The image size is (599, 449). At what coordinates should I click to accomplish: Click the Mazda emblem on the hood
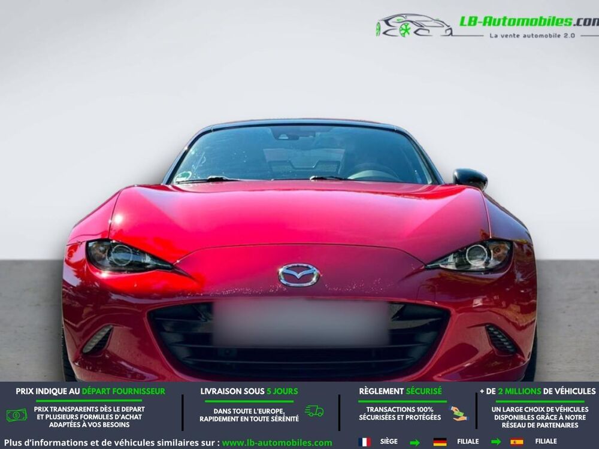click(x=299, y=275)
